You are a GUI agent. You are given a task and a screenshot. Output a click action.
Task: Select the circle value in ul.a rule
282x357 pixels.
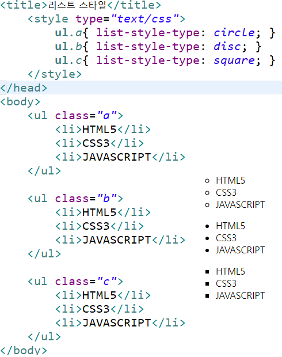tap(234, 33)
